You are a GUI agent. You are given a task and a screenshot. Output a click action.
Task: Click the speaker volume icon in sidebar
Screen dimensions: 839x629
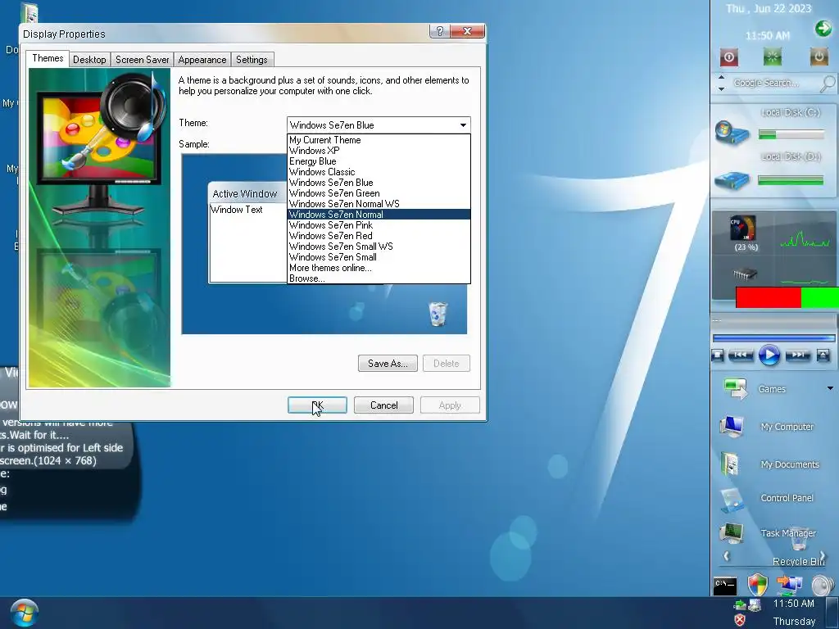823,586
